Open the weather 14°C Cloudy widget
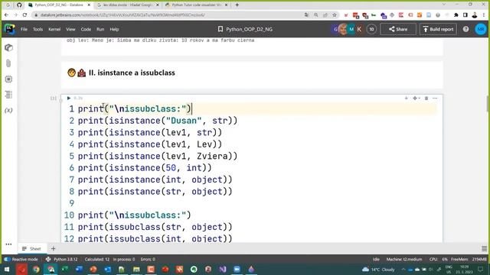The width and height of the screenshot is (490, 275). click(x=378, y=270)
